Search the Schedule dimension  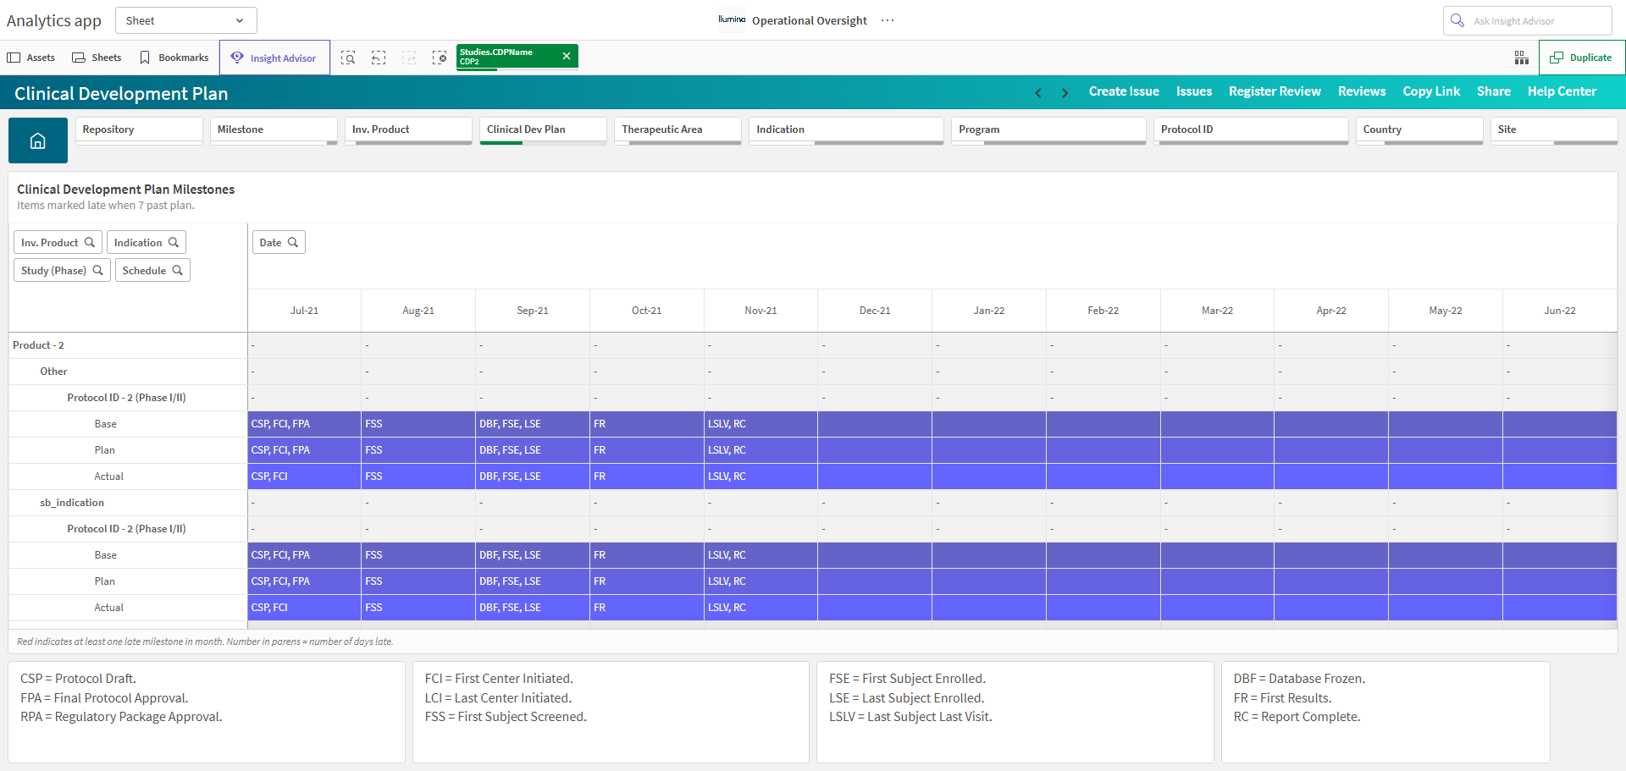(x=152, y=270)
